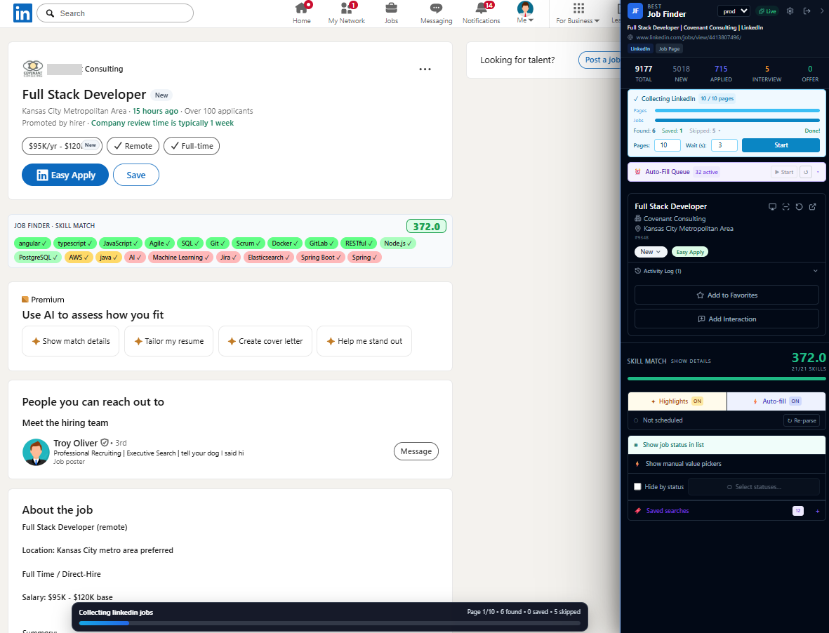Toggle Show job status in list
This screenshot has width=829, height=633.
(727, 445)
